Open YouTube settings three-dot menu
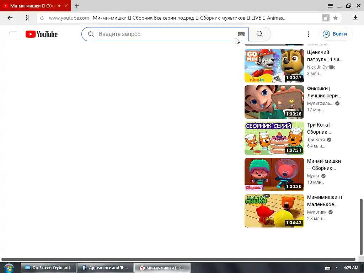This screenshot has width=364, height=273. pyautogui.click(x=308, y=34)
